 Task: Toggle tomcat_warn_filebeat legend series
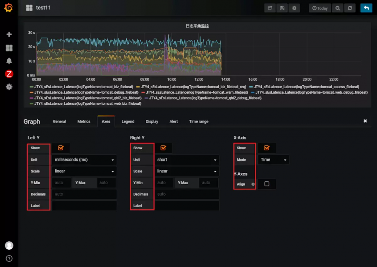pyautogui.click(x=197, y=92)
